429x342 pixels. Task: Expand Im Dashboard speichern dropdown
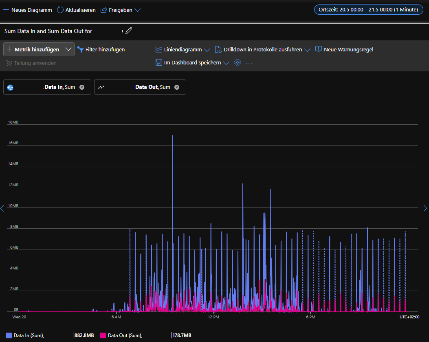coord(226,63)
